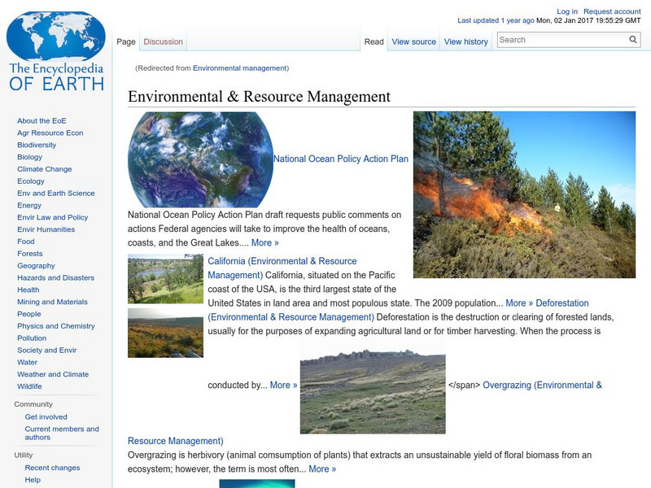This screenshot has width=651, height=488.
Task: Click More after the 2009 population text
Action: [x=519, y=303]
